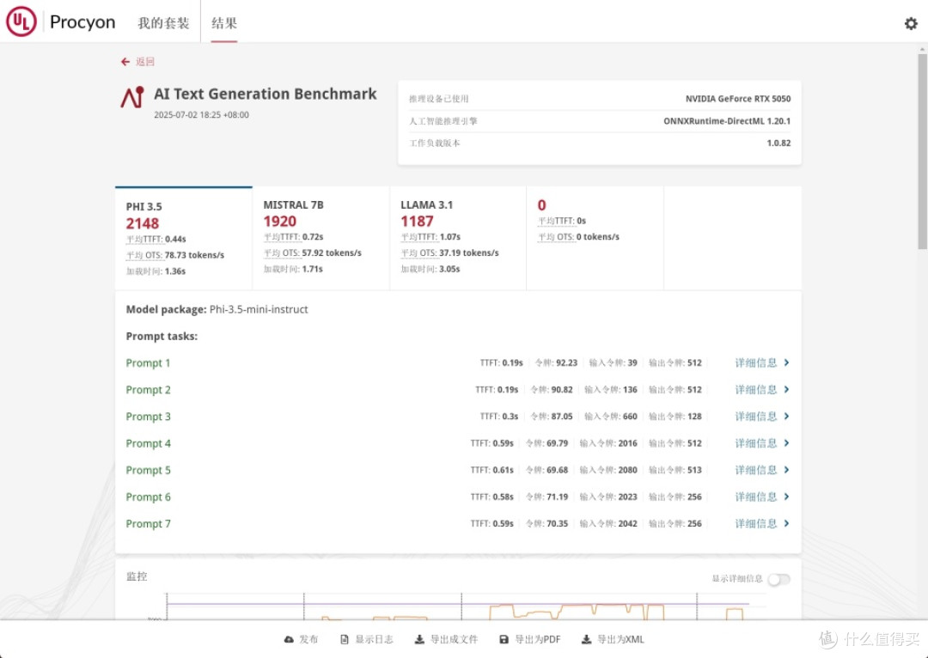The image size is (928, 658).
Task: Open Prompt 6 详细信息 link
Action: tap(756, 497)
